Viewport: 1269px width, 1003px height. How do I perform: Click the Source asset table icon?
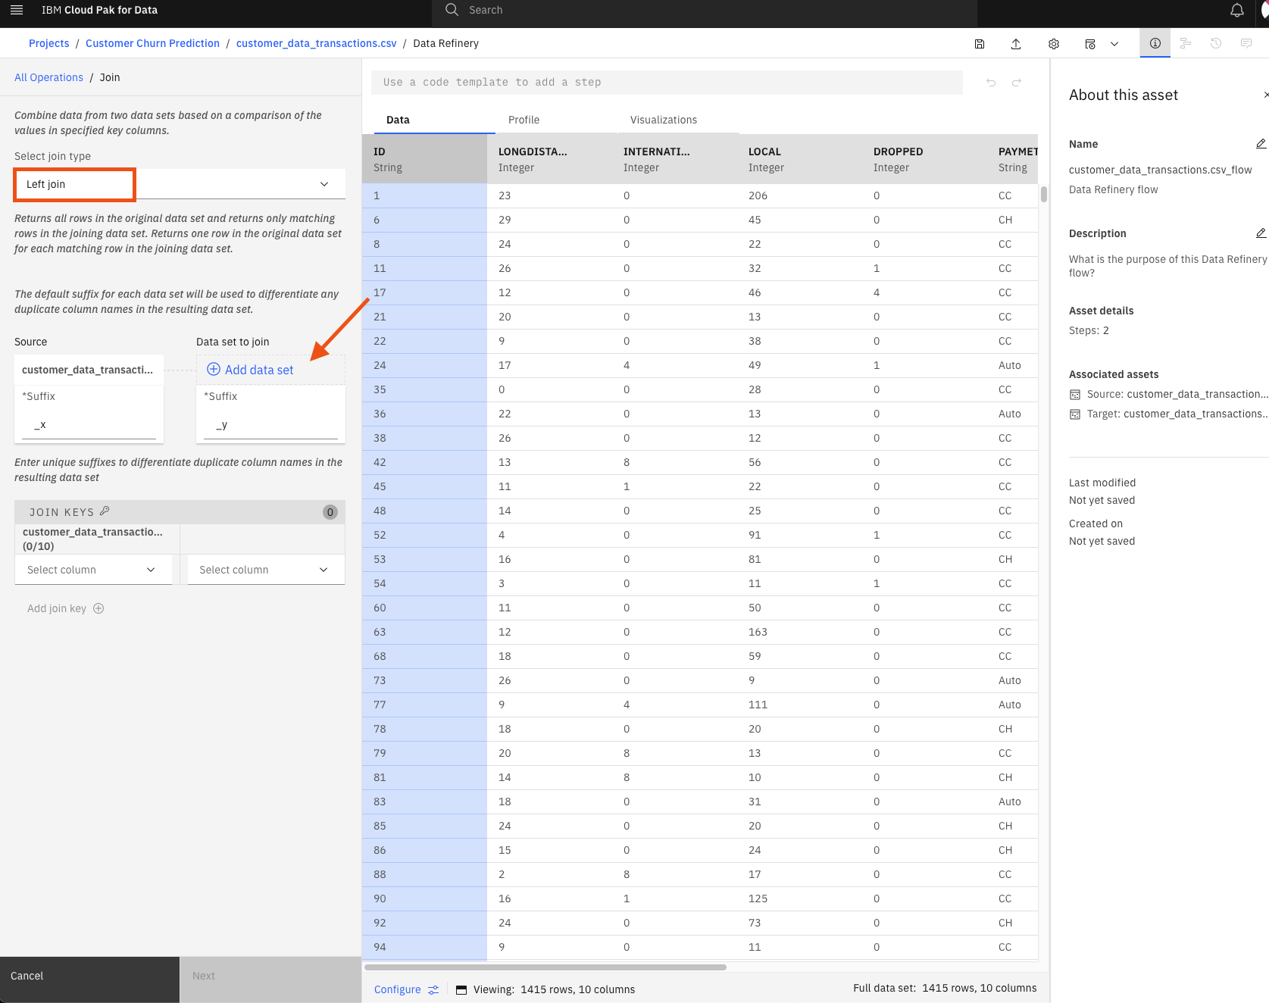1075,395
